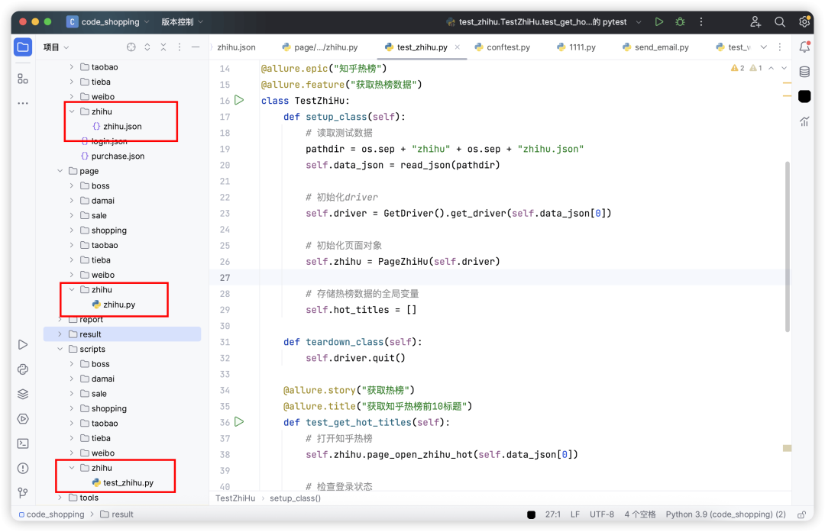Expand the tools folder
Screen dimensions: 825x532
click(60, 498)
